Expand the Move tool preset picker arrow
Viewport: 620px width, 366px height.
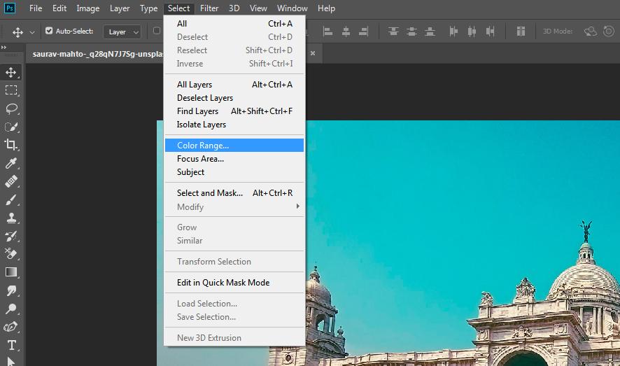tap(32, 32)
